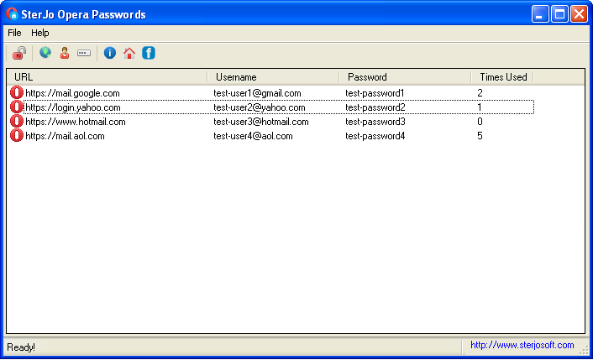Sort list by URL column header
The image size is (593, 360).
point(107,77)
